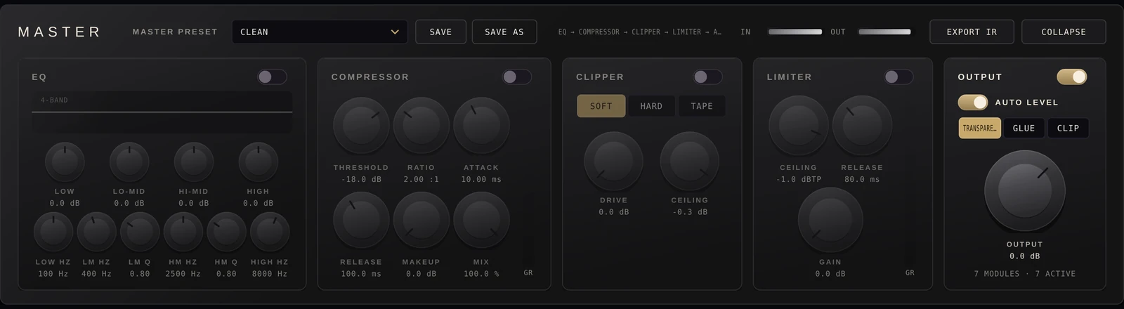Enable the EQ module toggle

pyautogui.click(x=272, y=77)
